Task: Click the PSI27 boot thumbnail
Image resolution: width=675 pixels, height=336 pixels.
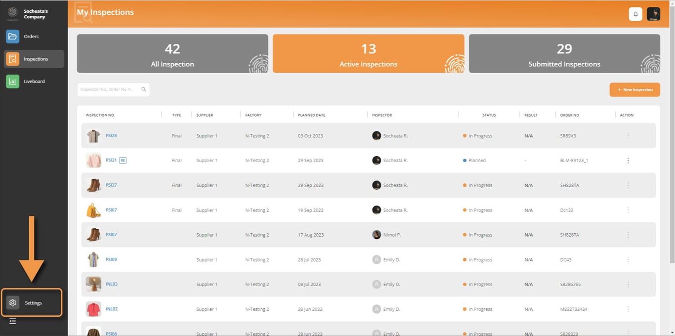Action: point(93,185)
